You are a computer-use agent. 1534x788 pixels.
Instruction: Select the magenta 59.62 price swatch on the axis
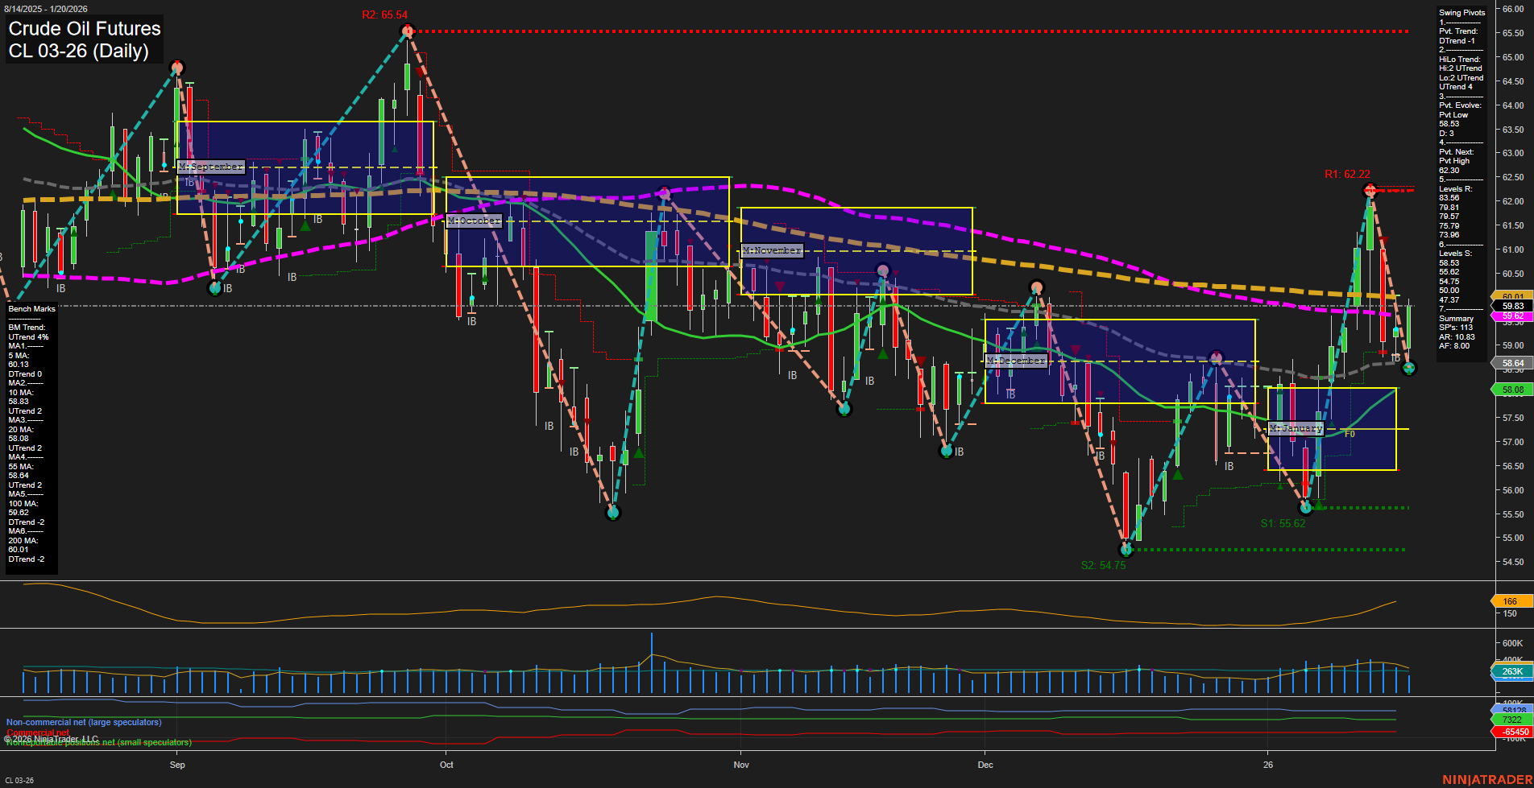coord(1511,317)
